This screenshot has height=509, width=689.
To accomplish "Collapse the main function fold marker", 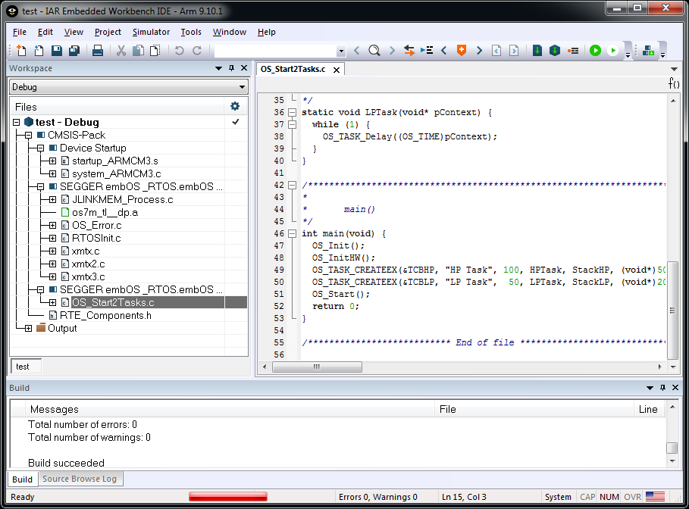I will click(292, 233).
